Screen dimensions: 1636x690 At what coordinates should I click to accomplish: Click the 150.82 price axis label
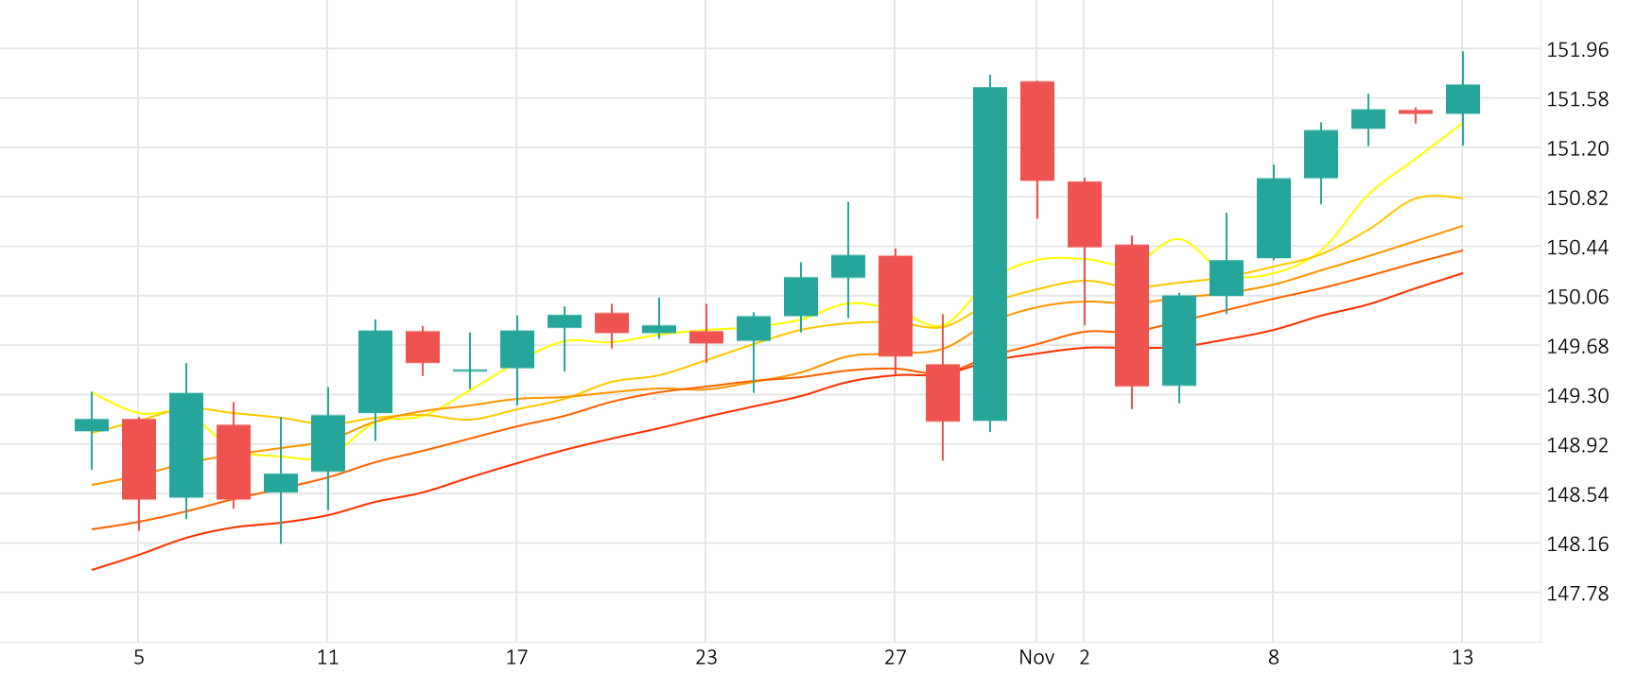click(x=1576, y=198)
